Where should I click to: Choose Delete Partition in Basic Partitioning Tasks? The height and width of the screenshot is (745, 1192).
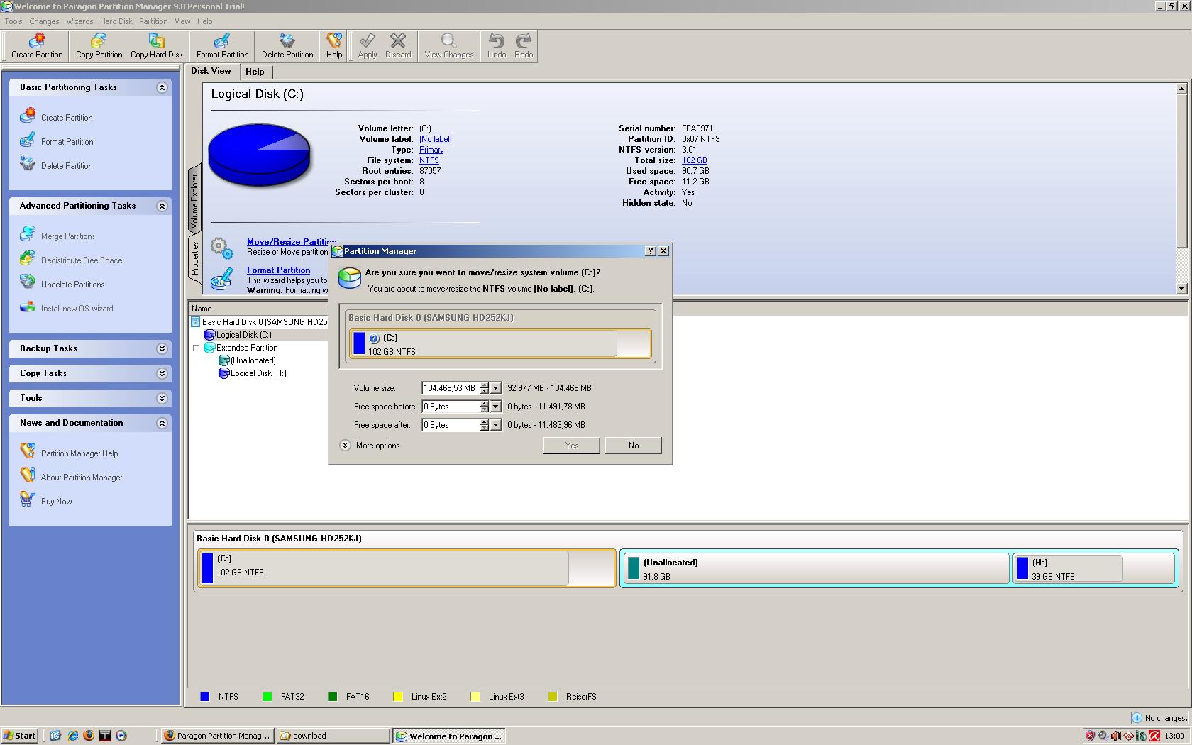tap(57, 165)
